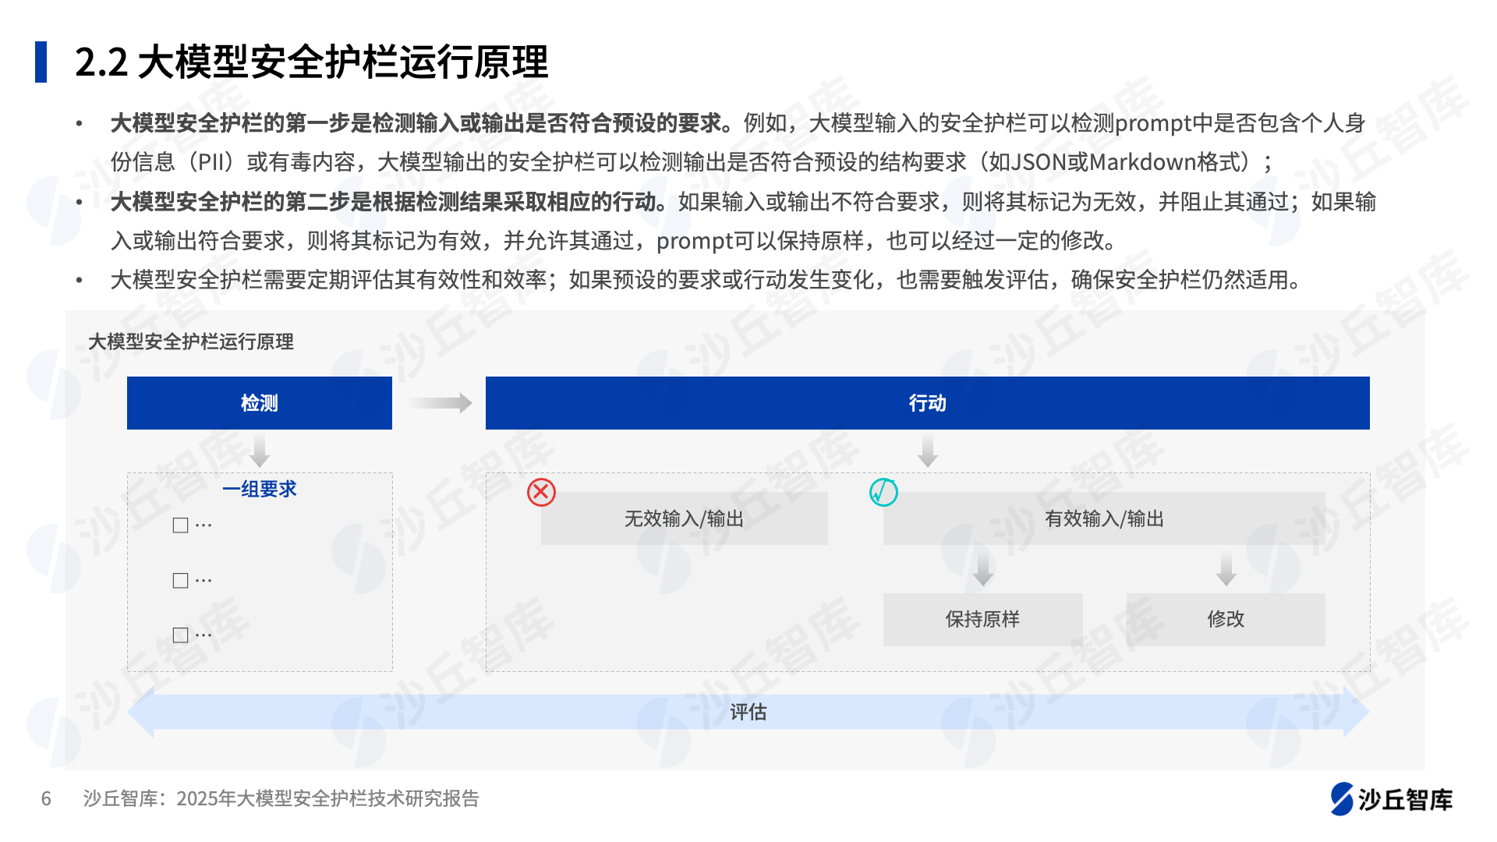Select the 保持原样 box
The width and height of the screenshot is (1497, 842).
tap(982, 619)
